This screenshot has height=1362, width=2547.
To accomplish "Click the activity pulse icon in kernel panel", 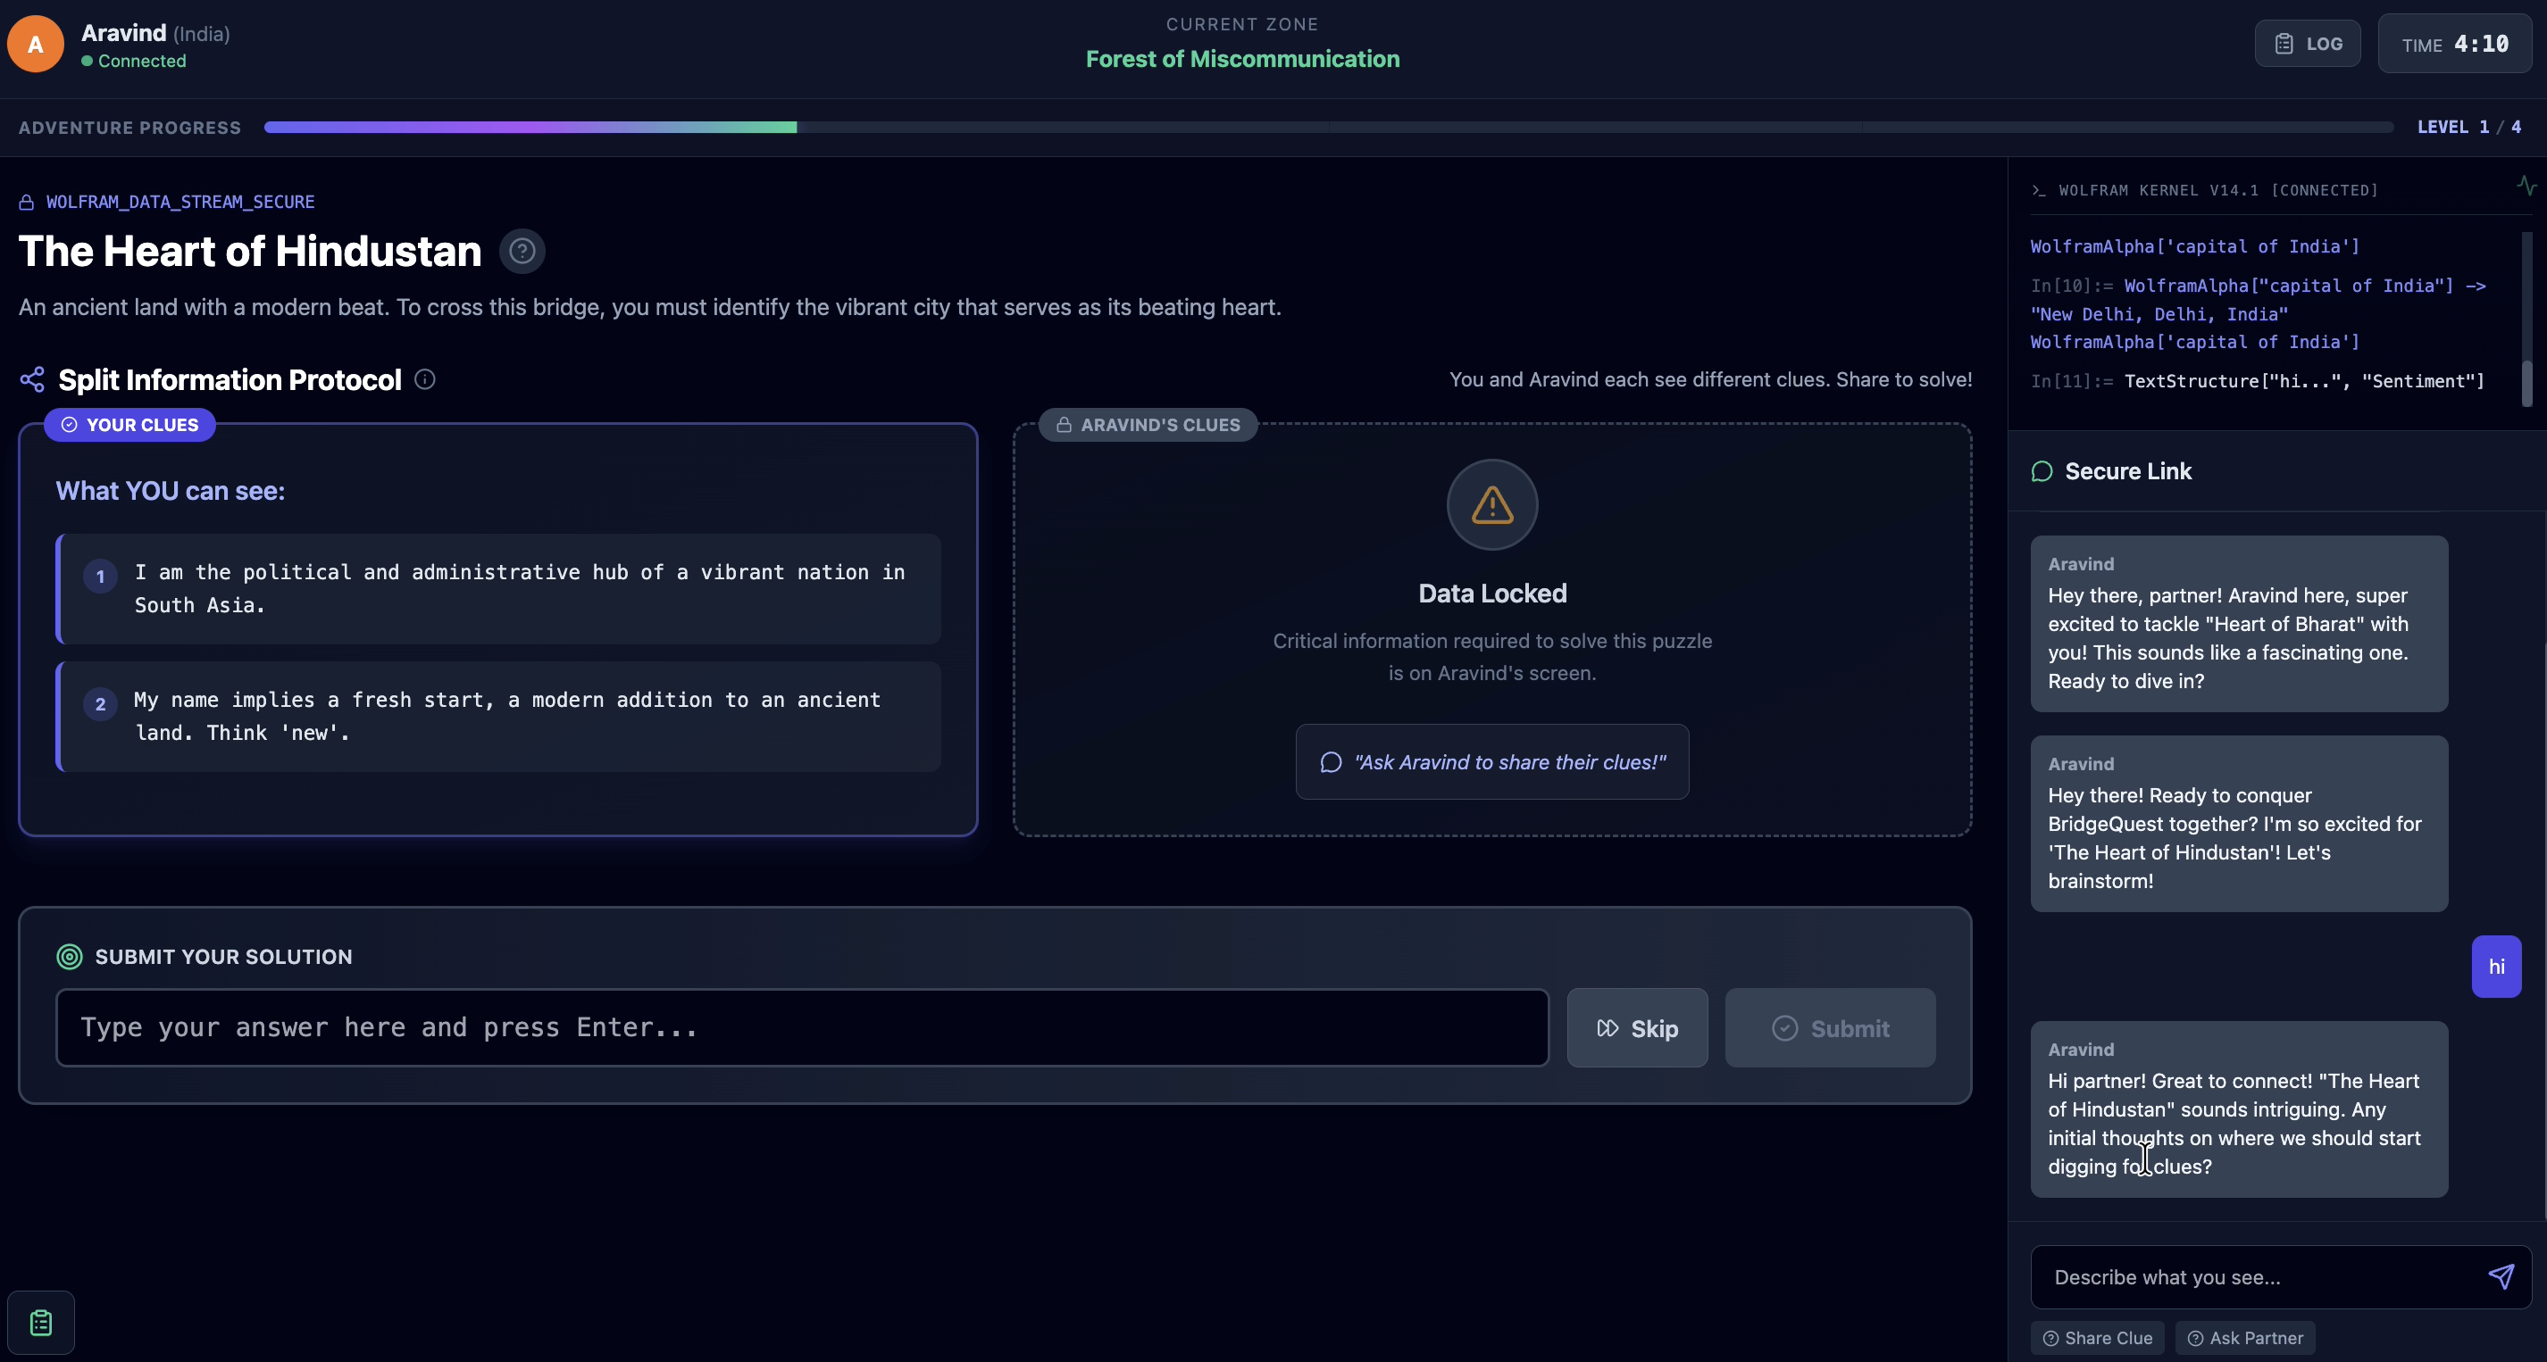I will pos(2526,186).
